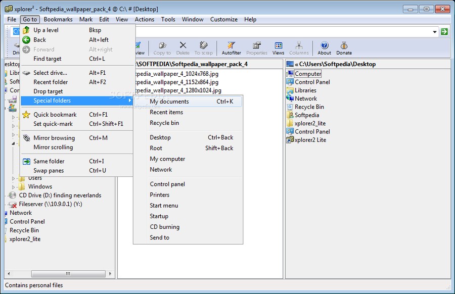Select xplorer2_lite in the right pane

coord(310,123)
